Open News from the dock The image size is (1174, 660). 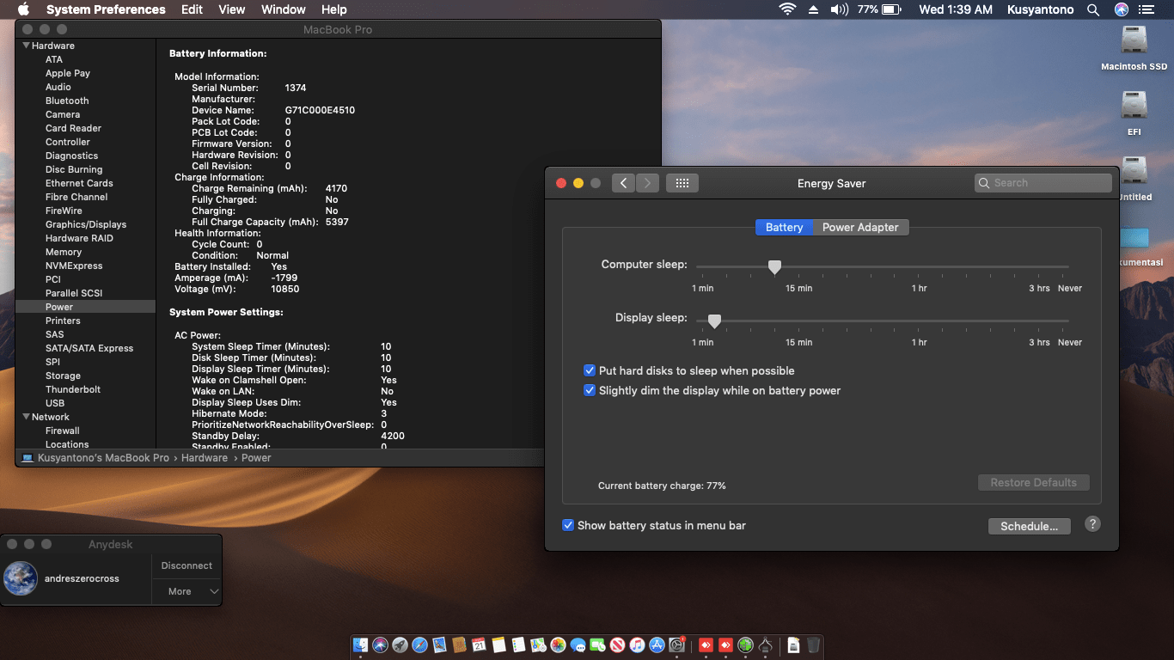click(617, 645)
